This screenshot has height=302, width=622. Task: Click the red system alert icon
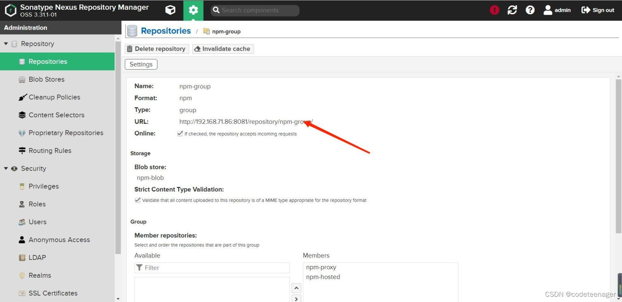[x=494, y=10]
